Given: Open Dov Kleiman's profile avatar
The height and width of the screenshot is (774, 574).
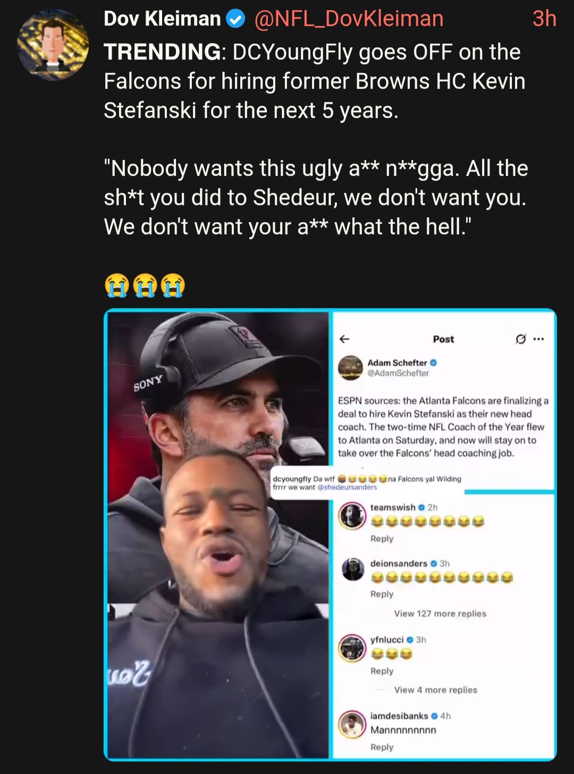Looking at the screenshot, I should [x=53, y=45].
